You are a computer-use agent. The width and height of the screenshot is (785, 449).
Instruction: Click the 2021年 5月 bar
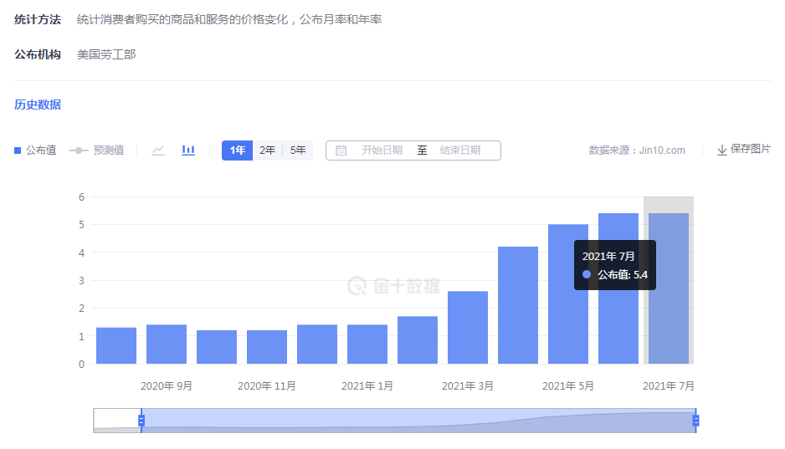pos(568,294)
